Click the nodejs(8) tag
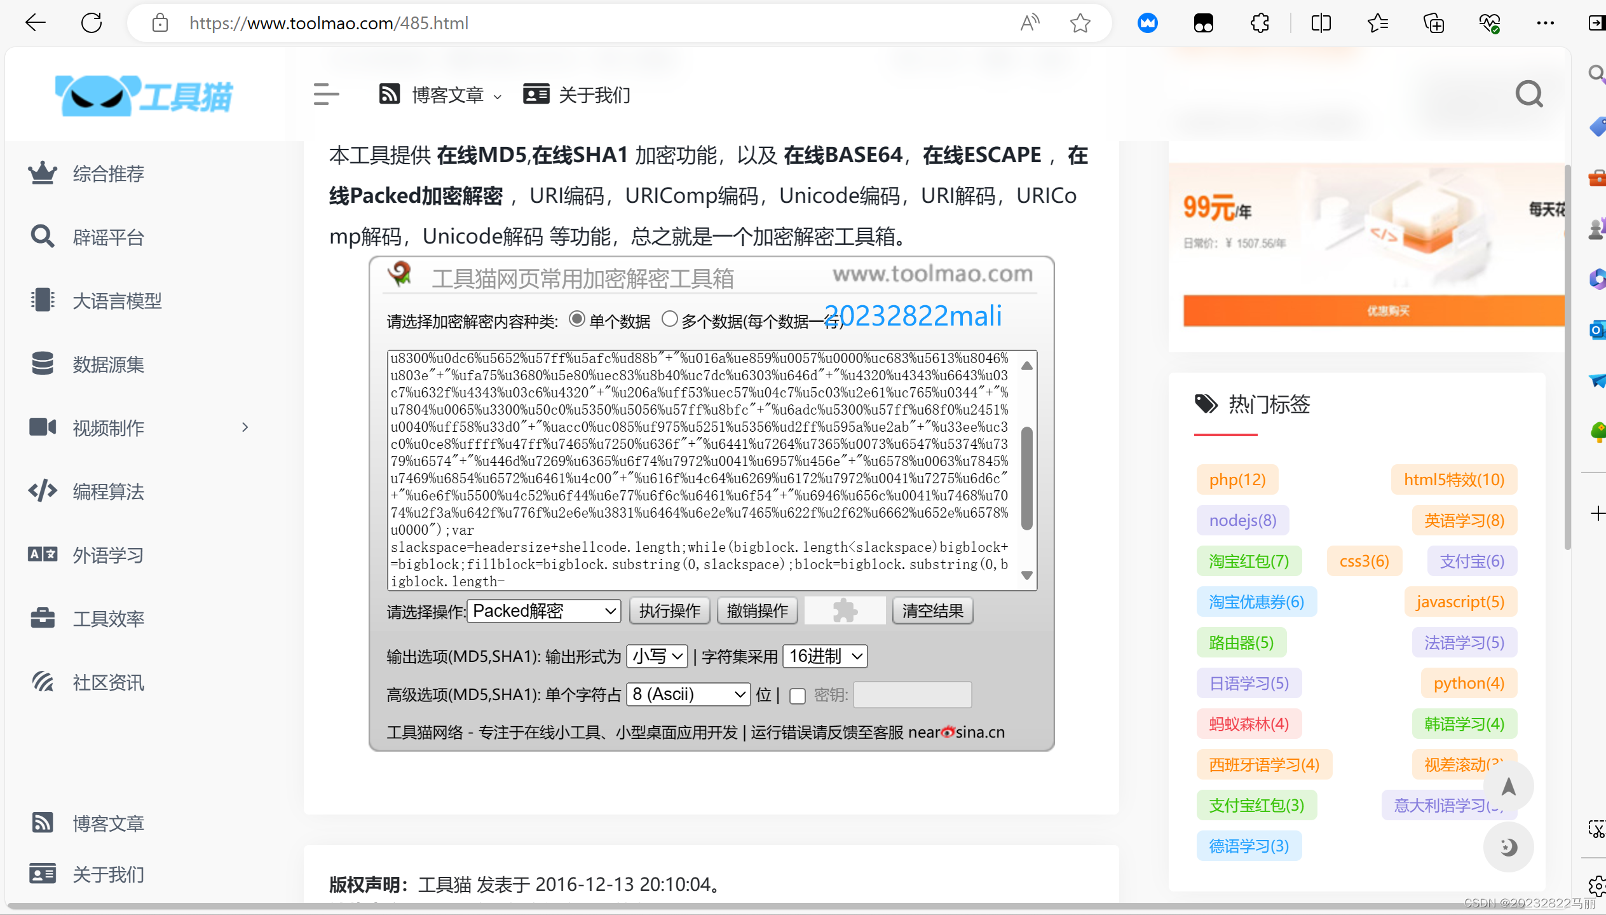1606x915 pixels. pos(1242,520)
